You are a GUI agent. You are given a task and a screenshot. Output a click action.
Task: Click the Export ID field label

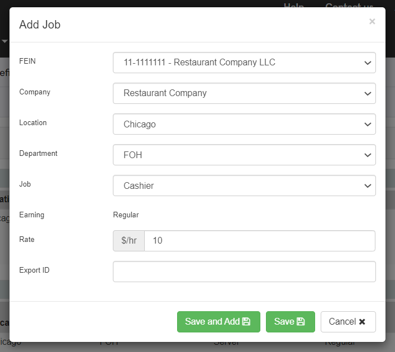point(34,270)
